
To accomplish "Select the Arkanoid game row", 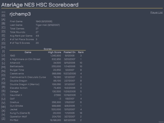I will click(15, 63).
